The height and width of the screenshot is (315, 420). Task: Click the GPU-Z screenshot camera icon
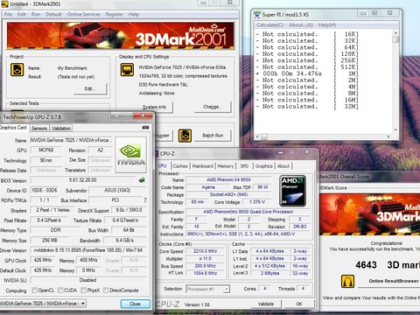pos(145,128)
